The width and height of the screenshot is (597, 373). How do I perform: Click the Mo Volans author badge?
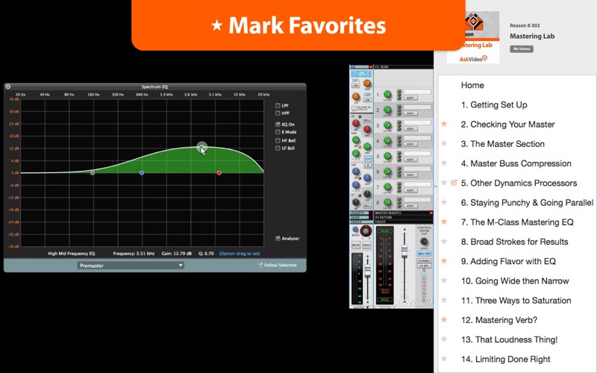point(521,48)
